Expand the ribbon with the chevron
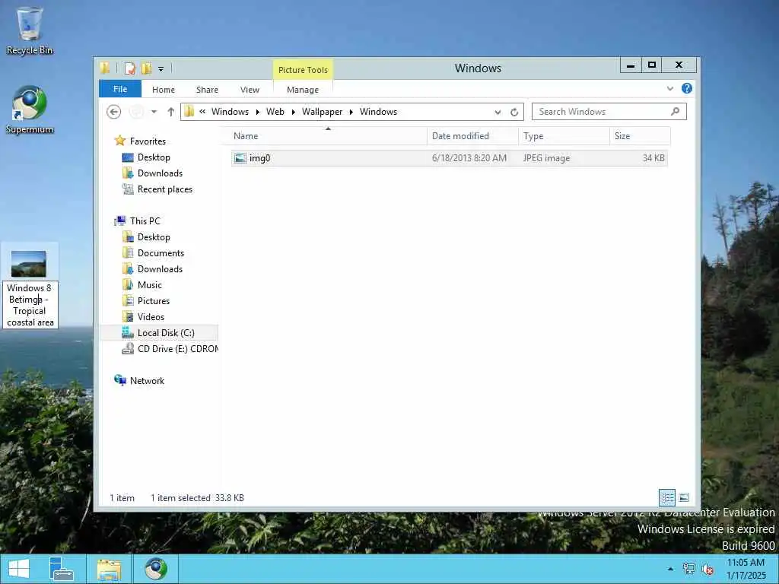 [670, 88]
